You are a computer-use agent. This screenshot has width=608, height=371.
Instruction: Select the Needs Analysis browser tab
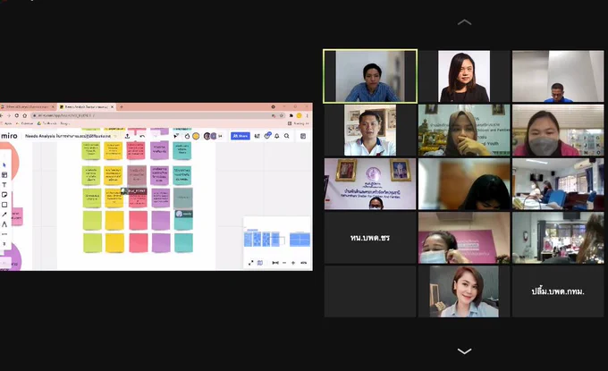(x=85, y=106)
